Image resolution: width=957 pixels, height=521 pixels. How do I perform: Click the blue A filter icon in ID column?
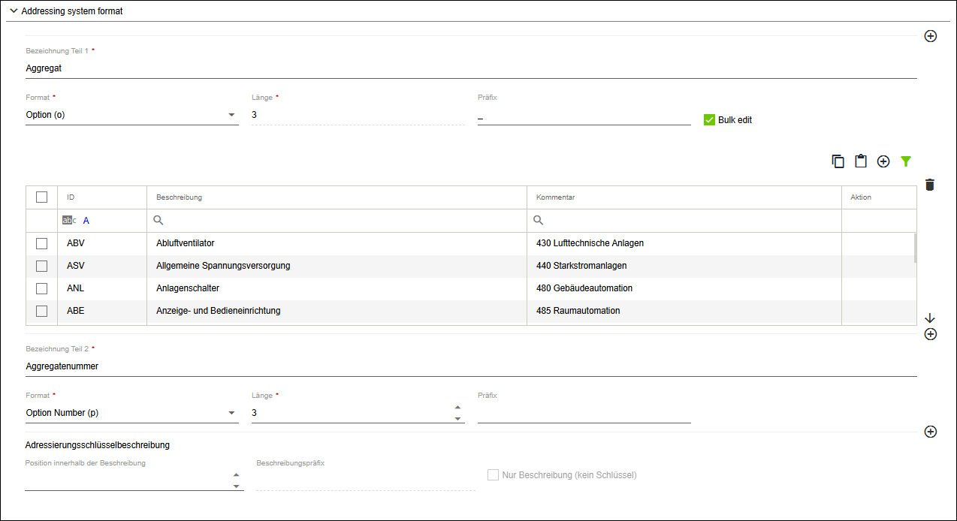[86, 220]
